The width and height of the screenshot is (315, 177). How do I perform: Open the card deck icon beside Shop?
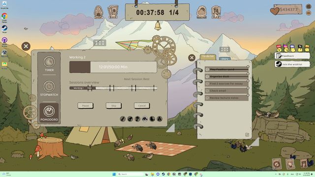pos(113,12)
